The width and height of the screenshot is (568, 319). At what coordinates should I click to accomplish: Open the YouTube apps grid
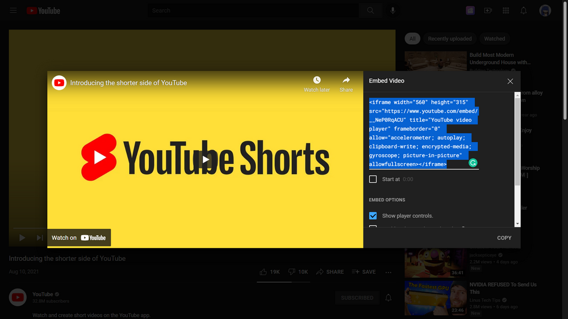[506, 10]
